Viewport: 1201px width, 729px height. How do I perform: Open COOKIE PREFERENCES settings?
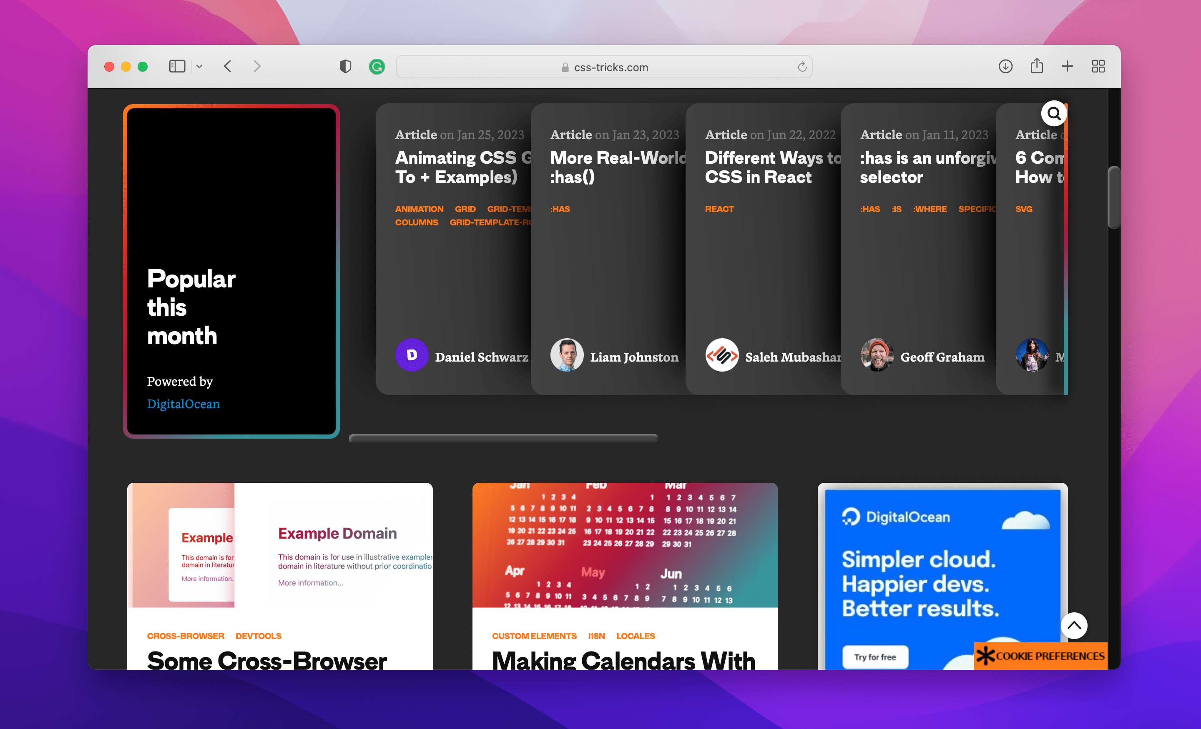(x=1040, y=656)
